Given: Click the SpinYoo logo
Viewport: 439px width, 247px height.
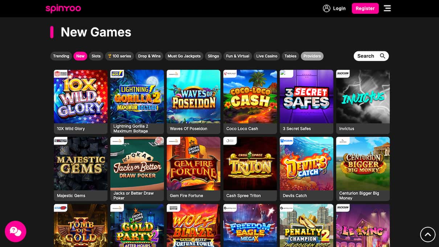Looking at the screenshot, I should (x=63, y=8).
